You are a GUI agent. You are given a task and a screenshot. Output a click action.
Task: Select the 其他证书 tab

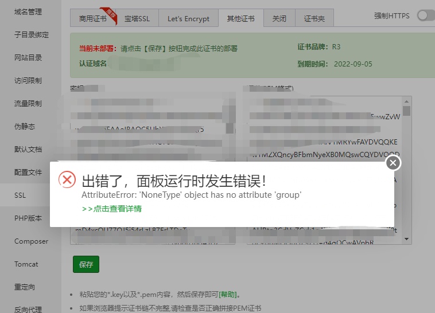point(241,18)
